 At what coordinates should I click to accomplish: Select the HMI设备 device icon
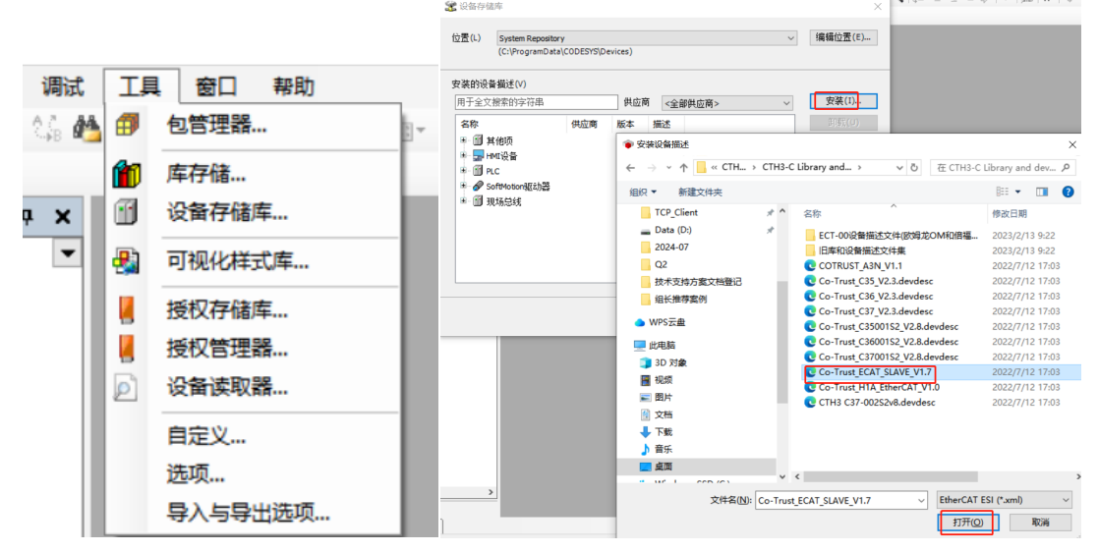[x=478, y=155]
